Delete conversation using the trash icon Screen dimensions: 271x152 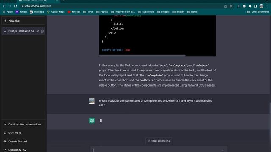click(42, 31)
